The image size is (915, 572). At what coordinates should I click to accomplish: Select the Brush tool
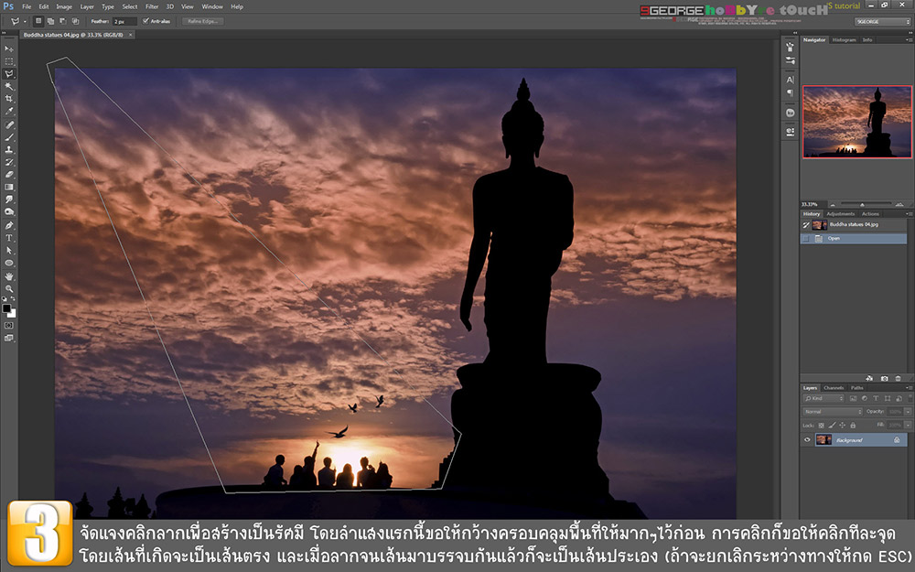[x=9, y=137]
